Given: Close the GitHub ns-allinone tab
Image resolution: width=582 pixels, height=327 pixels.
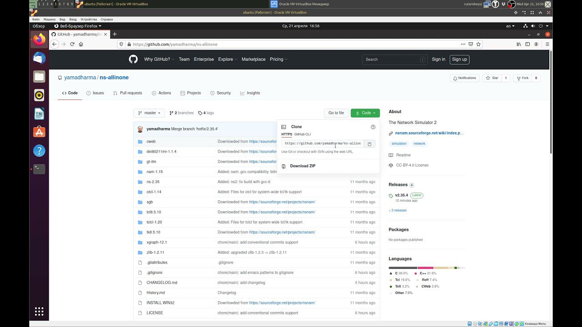Looking at the screenshot, I should point(105,34).
